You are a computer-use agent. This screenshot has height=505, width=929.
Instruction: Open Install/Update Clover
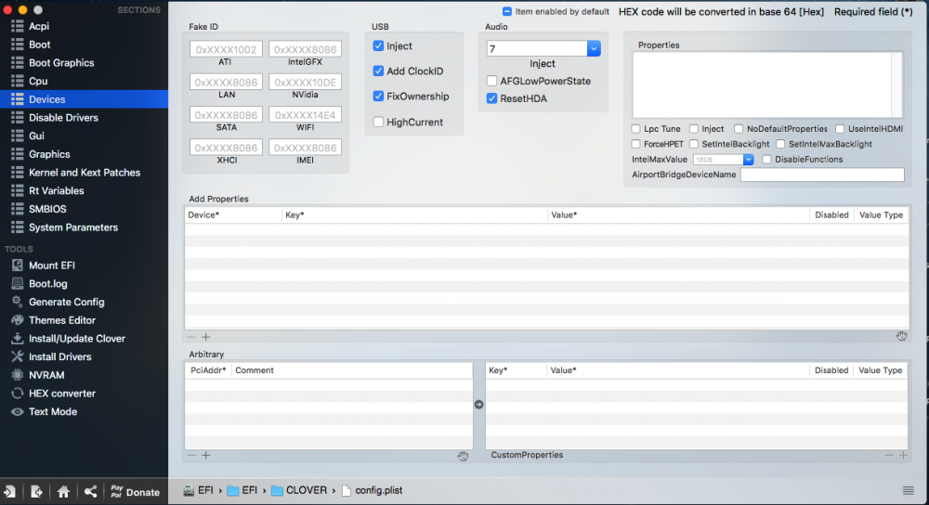(x=76, y=339)
